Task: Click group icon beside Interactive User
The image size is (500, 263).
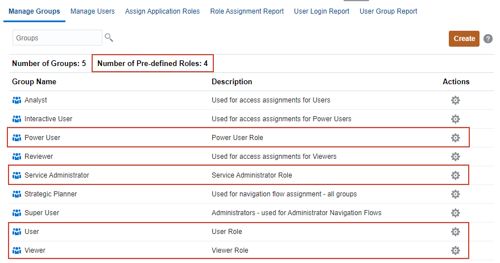Action: (x=16, y=119)
